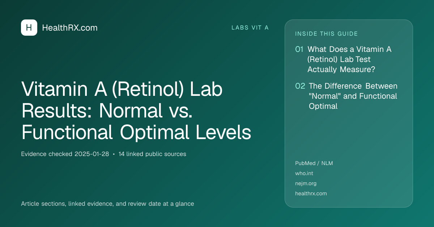434x227 pixels.
Task: Open section 'What Does a Vitamin A (Retinol) Lab Test Actually Measure?'
Action: point(349,59)
